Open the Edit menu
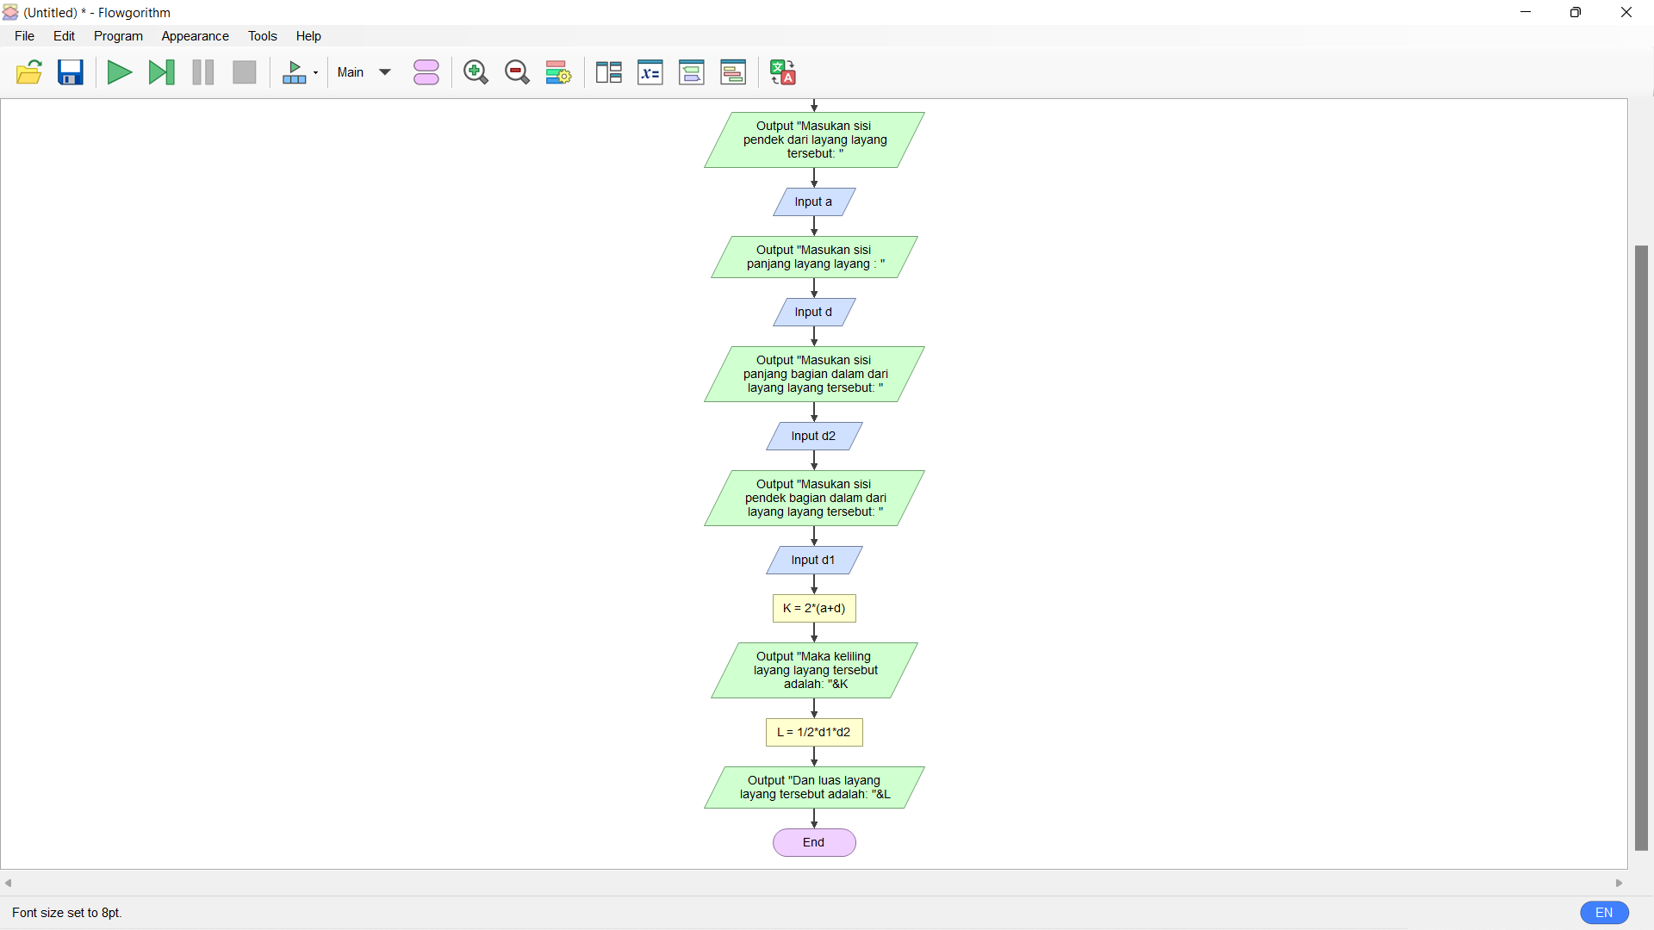The height and width of the screenshot is (930, 1654). pyautogui.click(x=65, y=36)
